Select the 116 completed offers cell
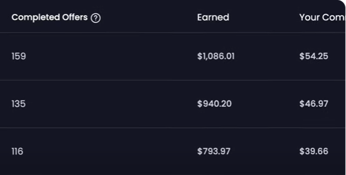 click(17, 151)
